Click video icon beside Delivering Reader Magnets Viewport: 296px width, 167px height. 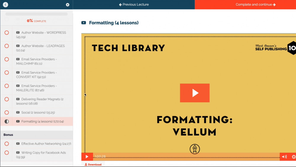tap(18, 99)
